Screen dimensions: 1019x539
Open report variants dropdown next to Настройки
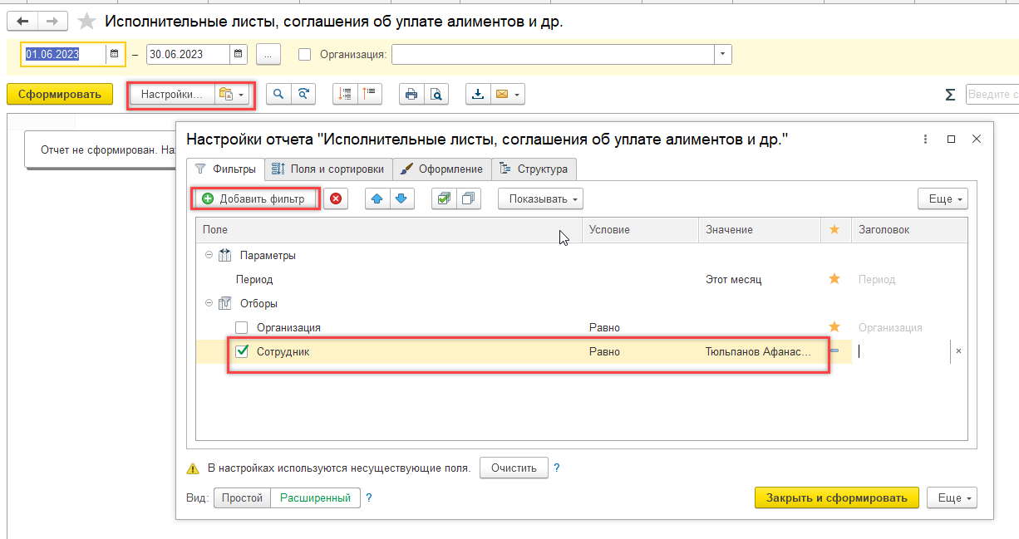233,94
